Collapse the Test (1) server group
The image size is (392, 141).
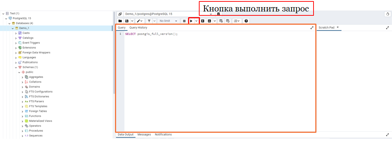tap(3, 14)
